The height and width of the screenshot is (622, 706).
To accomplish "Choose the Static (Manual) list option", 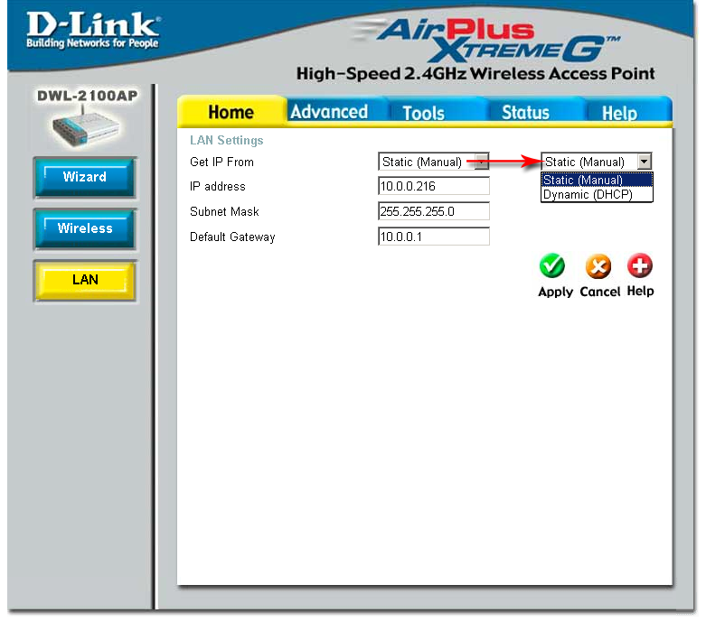I will click(x=597, y=180).
